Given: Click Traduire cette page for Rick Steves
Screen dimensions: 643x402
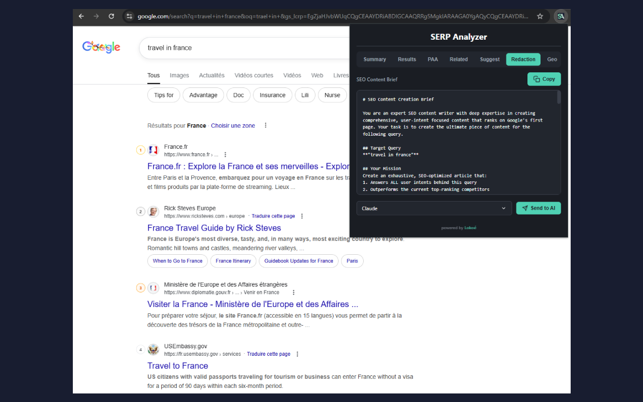Looking at the screenshot, I should click(x=273, y=216).
